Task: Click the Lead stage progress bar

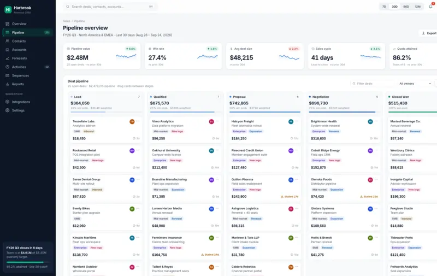Action: tap(106, 112)
